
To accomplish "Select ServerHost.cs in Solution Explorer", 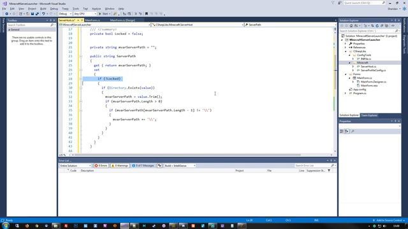I will (368, 66).
